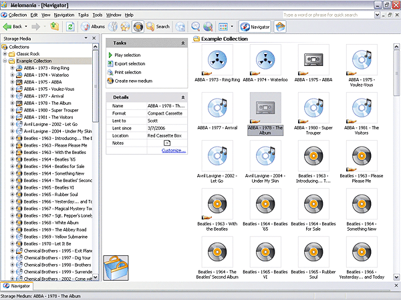Expand the ABBA - 1973 - Ring Ring node
The width and height of the screenshot is (401, 300).
[x=12, y=68]
